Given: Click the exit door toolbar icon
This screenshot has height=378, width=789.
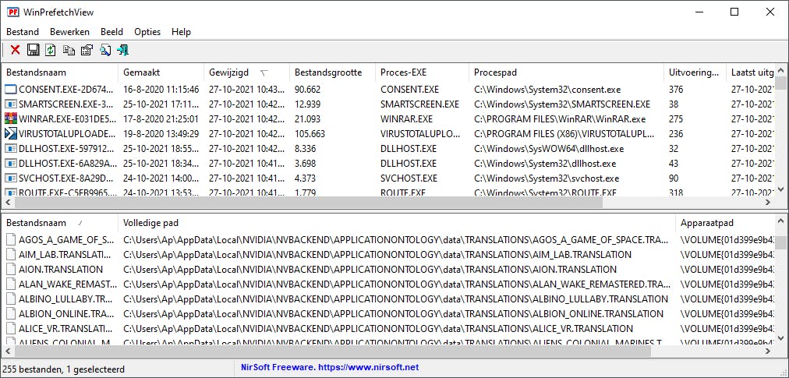Looking at the screenshot, I should pos(122,50).
